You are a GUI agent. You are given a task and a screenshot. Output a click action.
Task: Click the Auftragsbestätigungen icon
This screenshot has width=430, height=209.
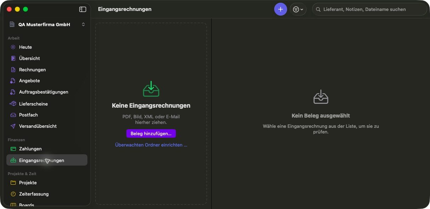point(13,92)
